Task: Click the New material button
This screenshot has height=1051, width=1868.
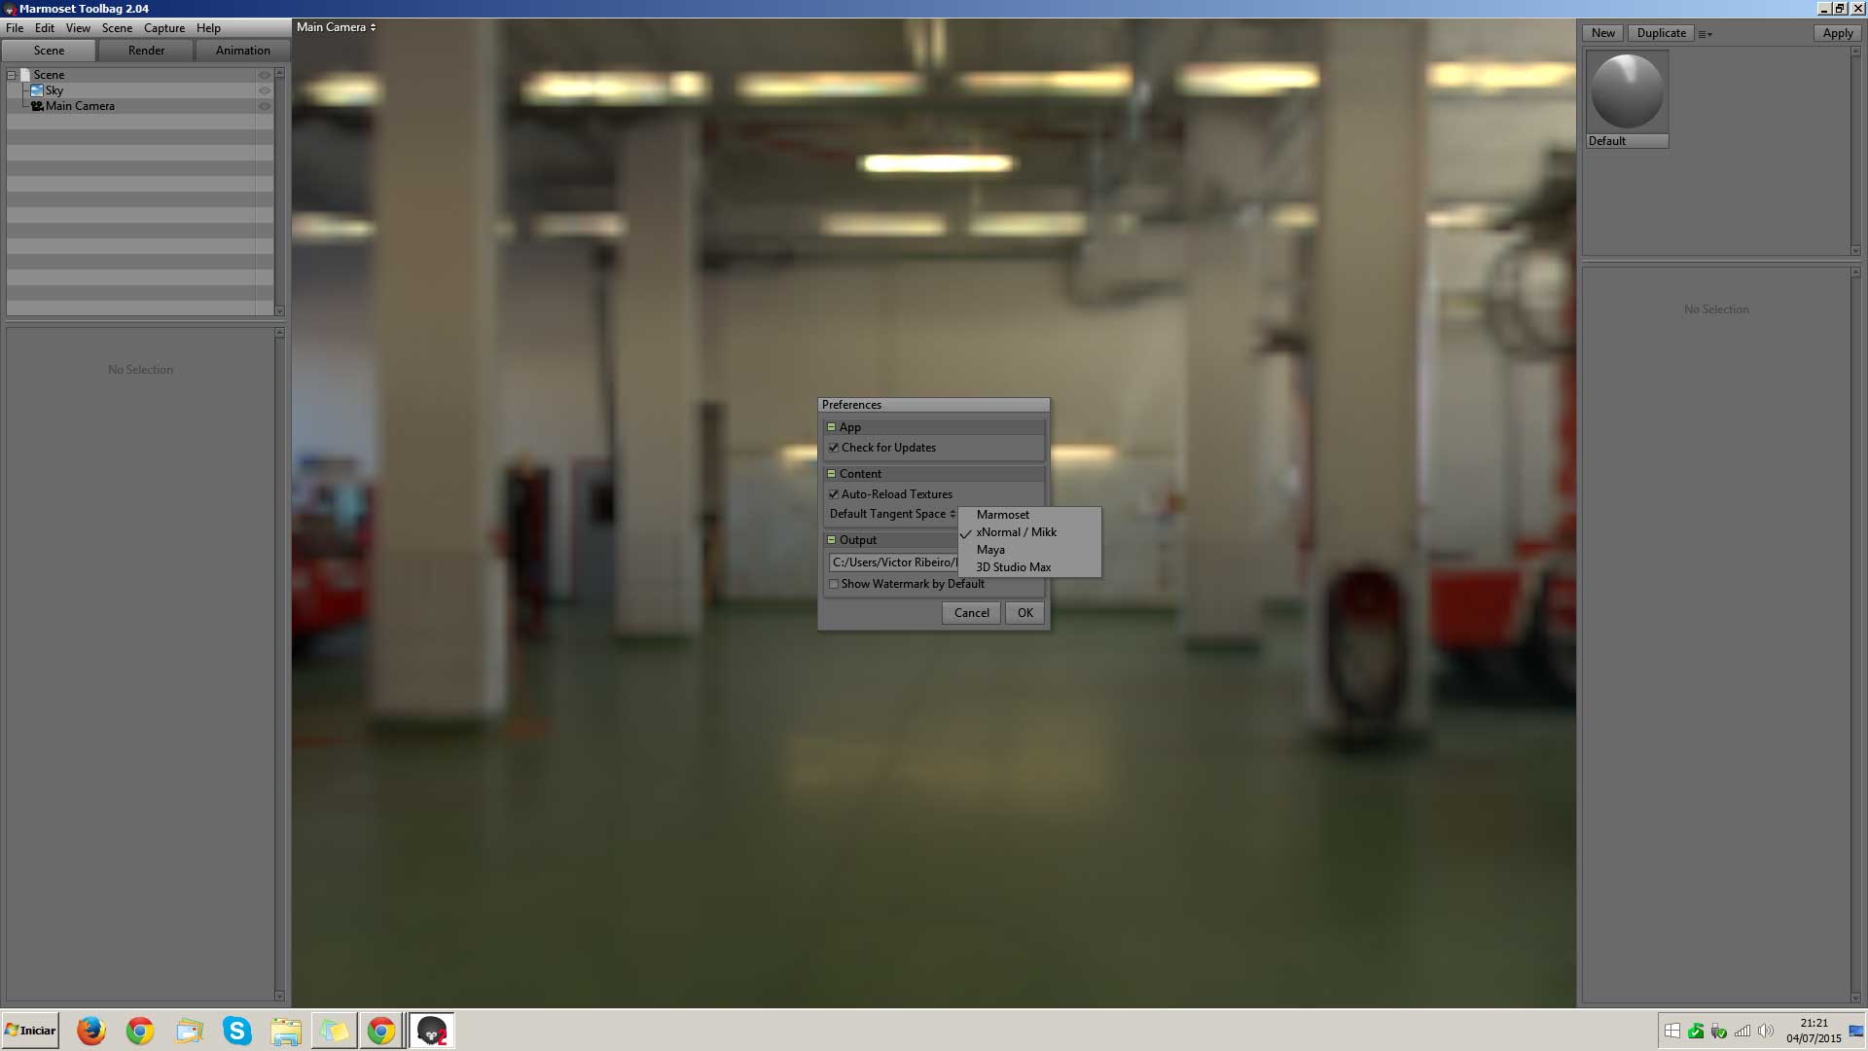Action: (x=1603, y=33)
